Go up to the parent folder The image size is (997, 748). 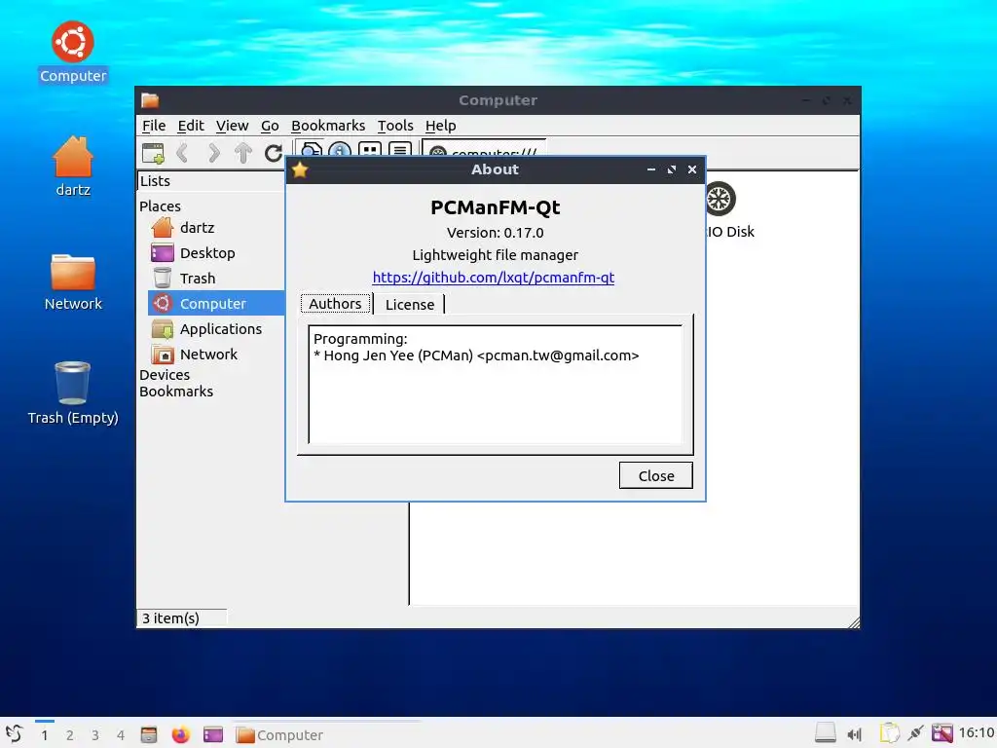point(243,153)
